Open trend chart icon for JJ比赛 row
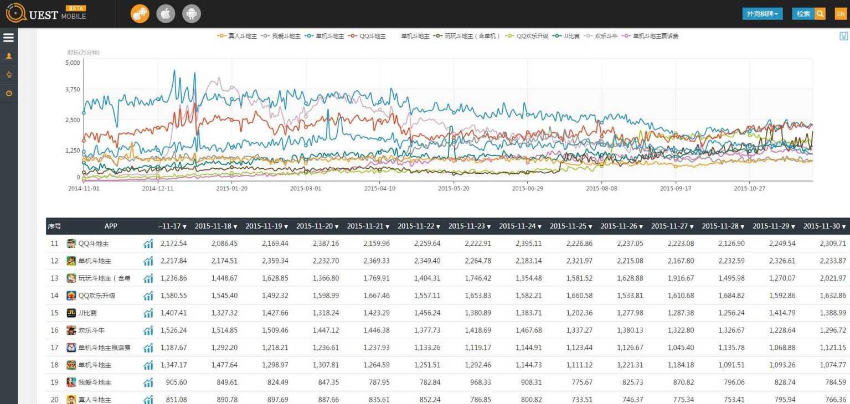Viewport: 850px width, 404px height. pos(148,313)
